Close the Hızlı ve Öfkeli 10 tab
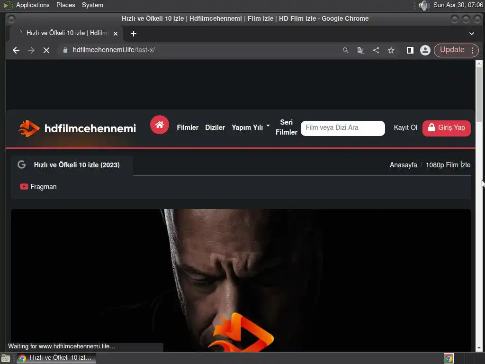This screenshot has width=485, height=364. coord(116,34)
